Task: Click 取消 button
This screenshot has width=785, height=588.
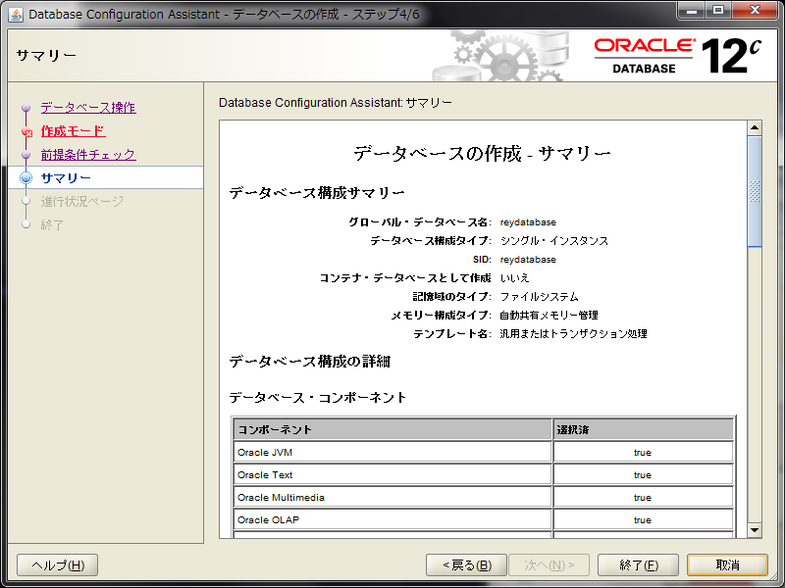Action: pyautogui.click(x=727, y=565)
